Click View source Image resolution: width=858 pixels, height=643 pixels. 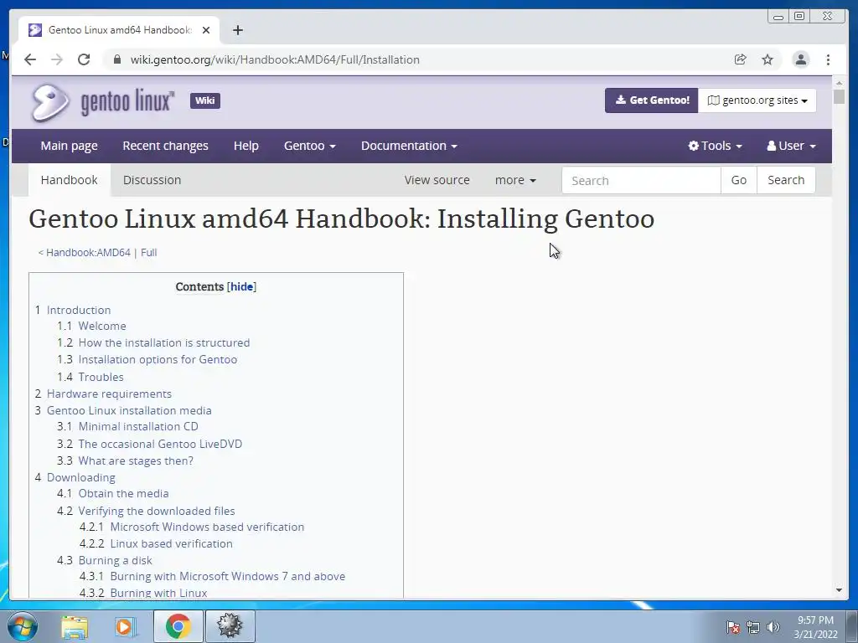(x=437, y=181)
